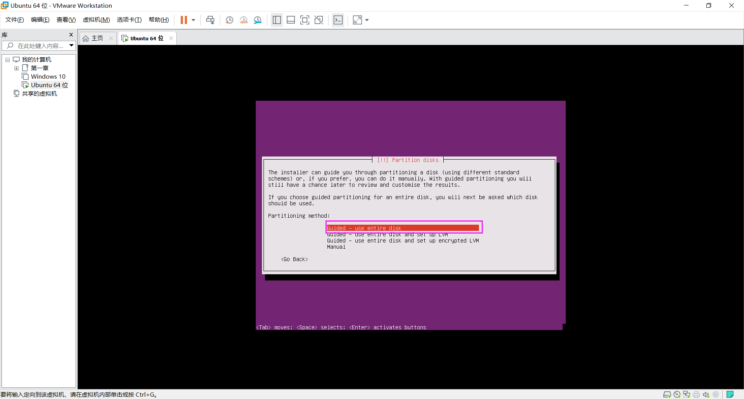Restore down the VMware window
Screen dimensions: 744x399
(709, 5)
